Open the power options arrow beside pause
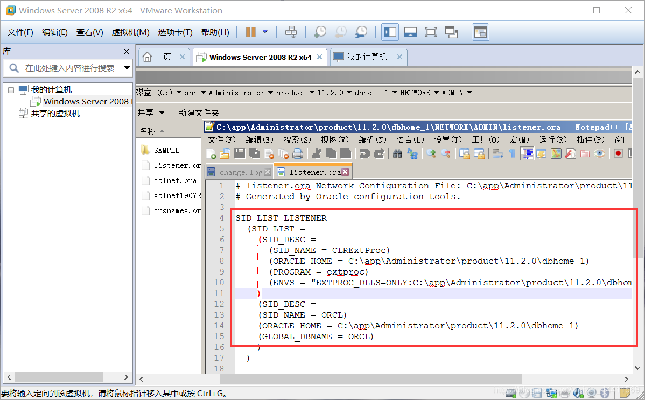The width and height of the screenshot is (645, 400). [x=265, y=32]
